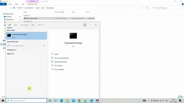
Task: Launch the Mail app from taskbar
Action: (x=74, y=100)
